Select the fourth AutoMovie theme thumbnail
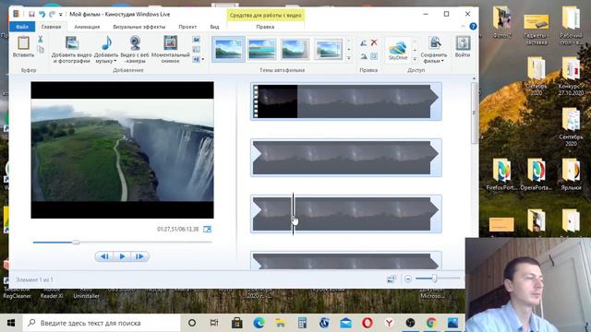The width and height of the screenshot is (591, 332). (329, 49)
